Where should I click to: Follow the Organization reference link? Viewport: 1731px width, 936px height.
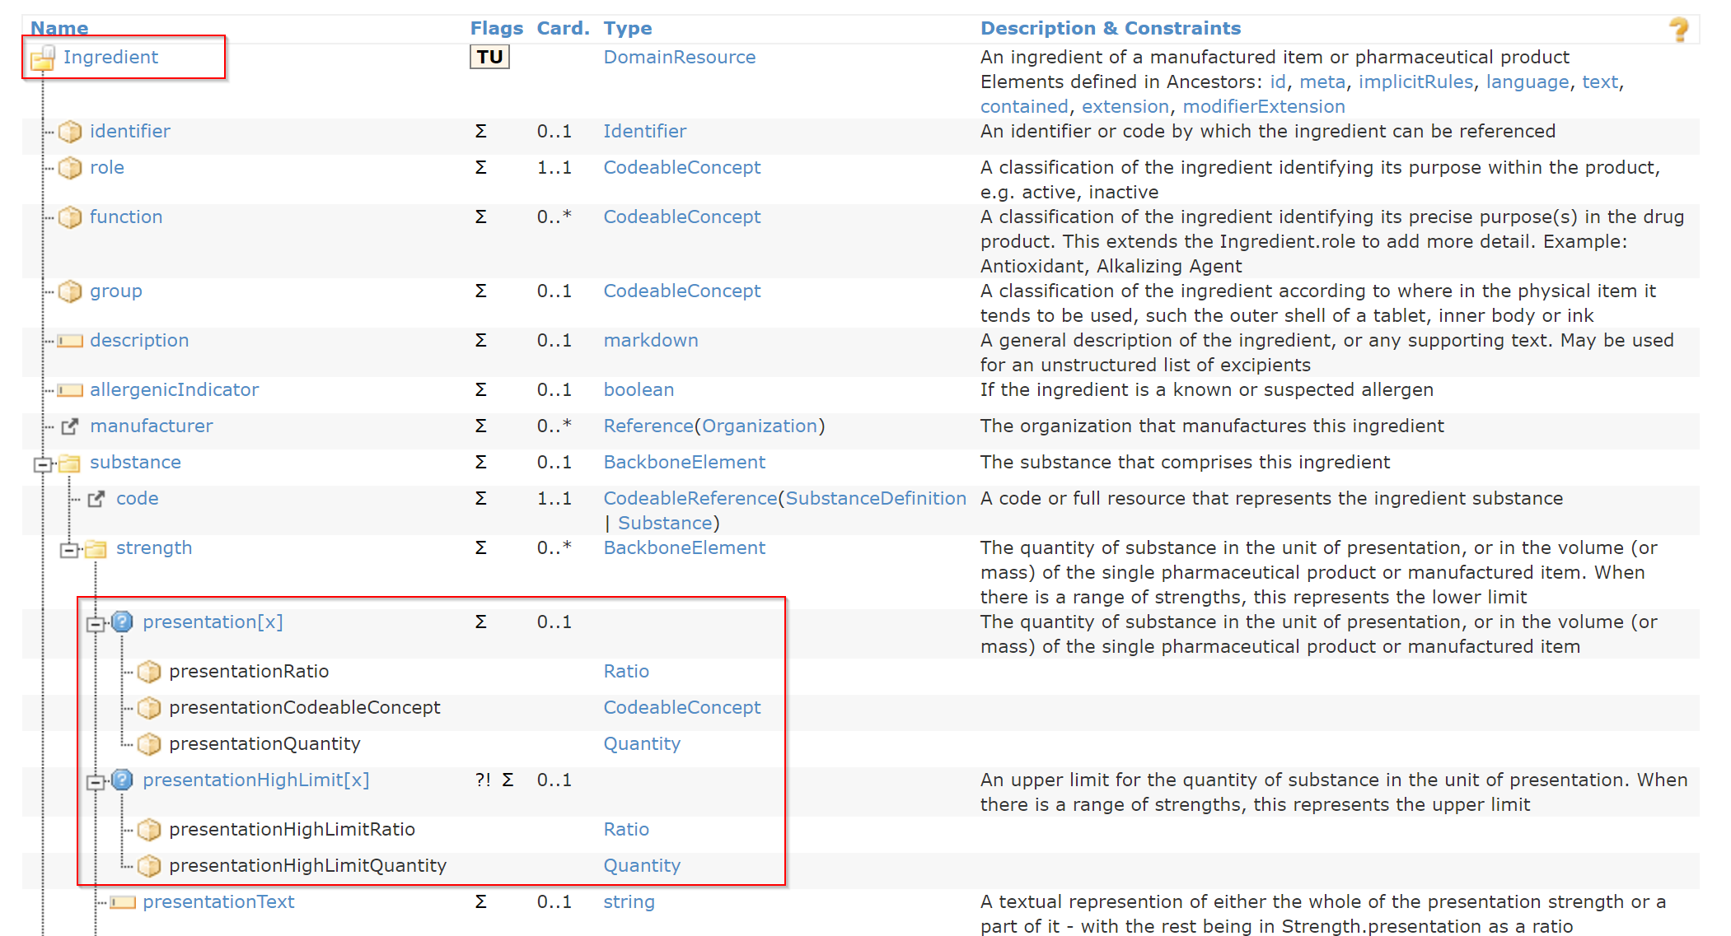(x=759, y=426)
